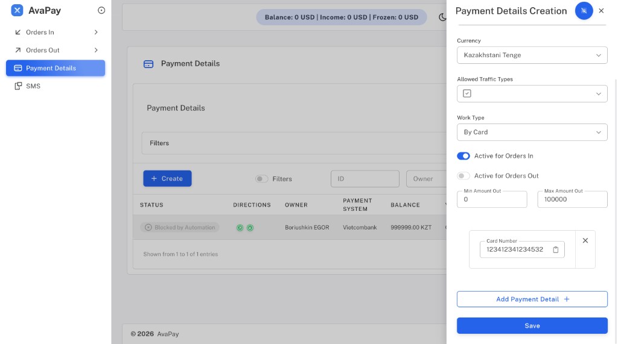Viewport: 618px width, 344px height.
Task: Expand the Orders Out chevron
Action: [x=96, y=50]
